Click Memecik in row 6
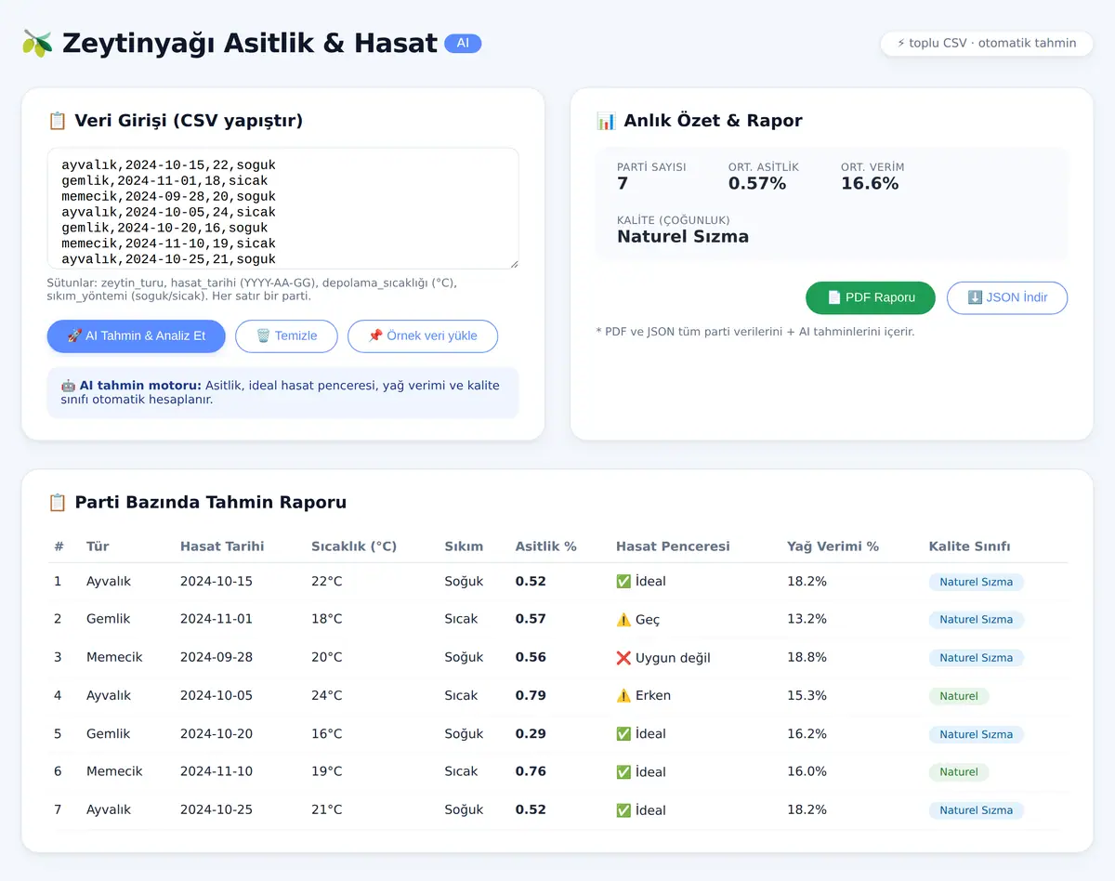This screenshot has width=1115, height=881. pos(114,772)
